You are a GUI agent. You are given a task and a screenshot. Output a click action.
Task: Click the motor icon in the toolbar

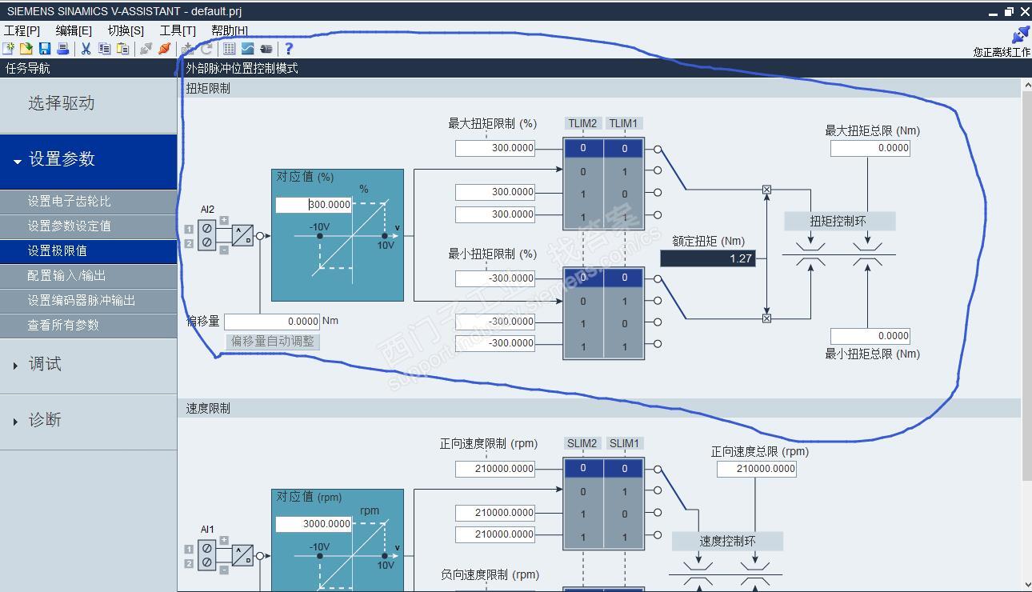coord(266,49)
